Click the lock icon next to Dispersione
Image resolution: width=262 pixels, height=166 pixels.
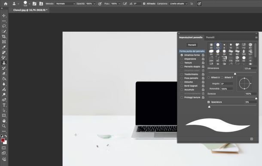[203, 59]
